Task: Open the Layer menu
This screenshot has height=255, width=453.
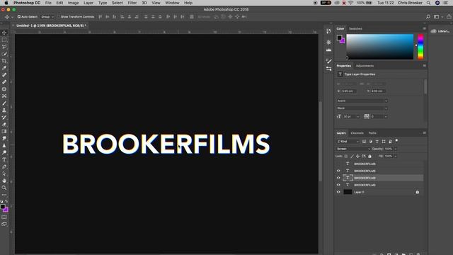Action: pyautogui.click(x=88, y=3)
